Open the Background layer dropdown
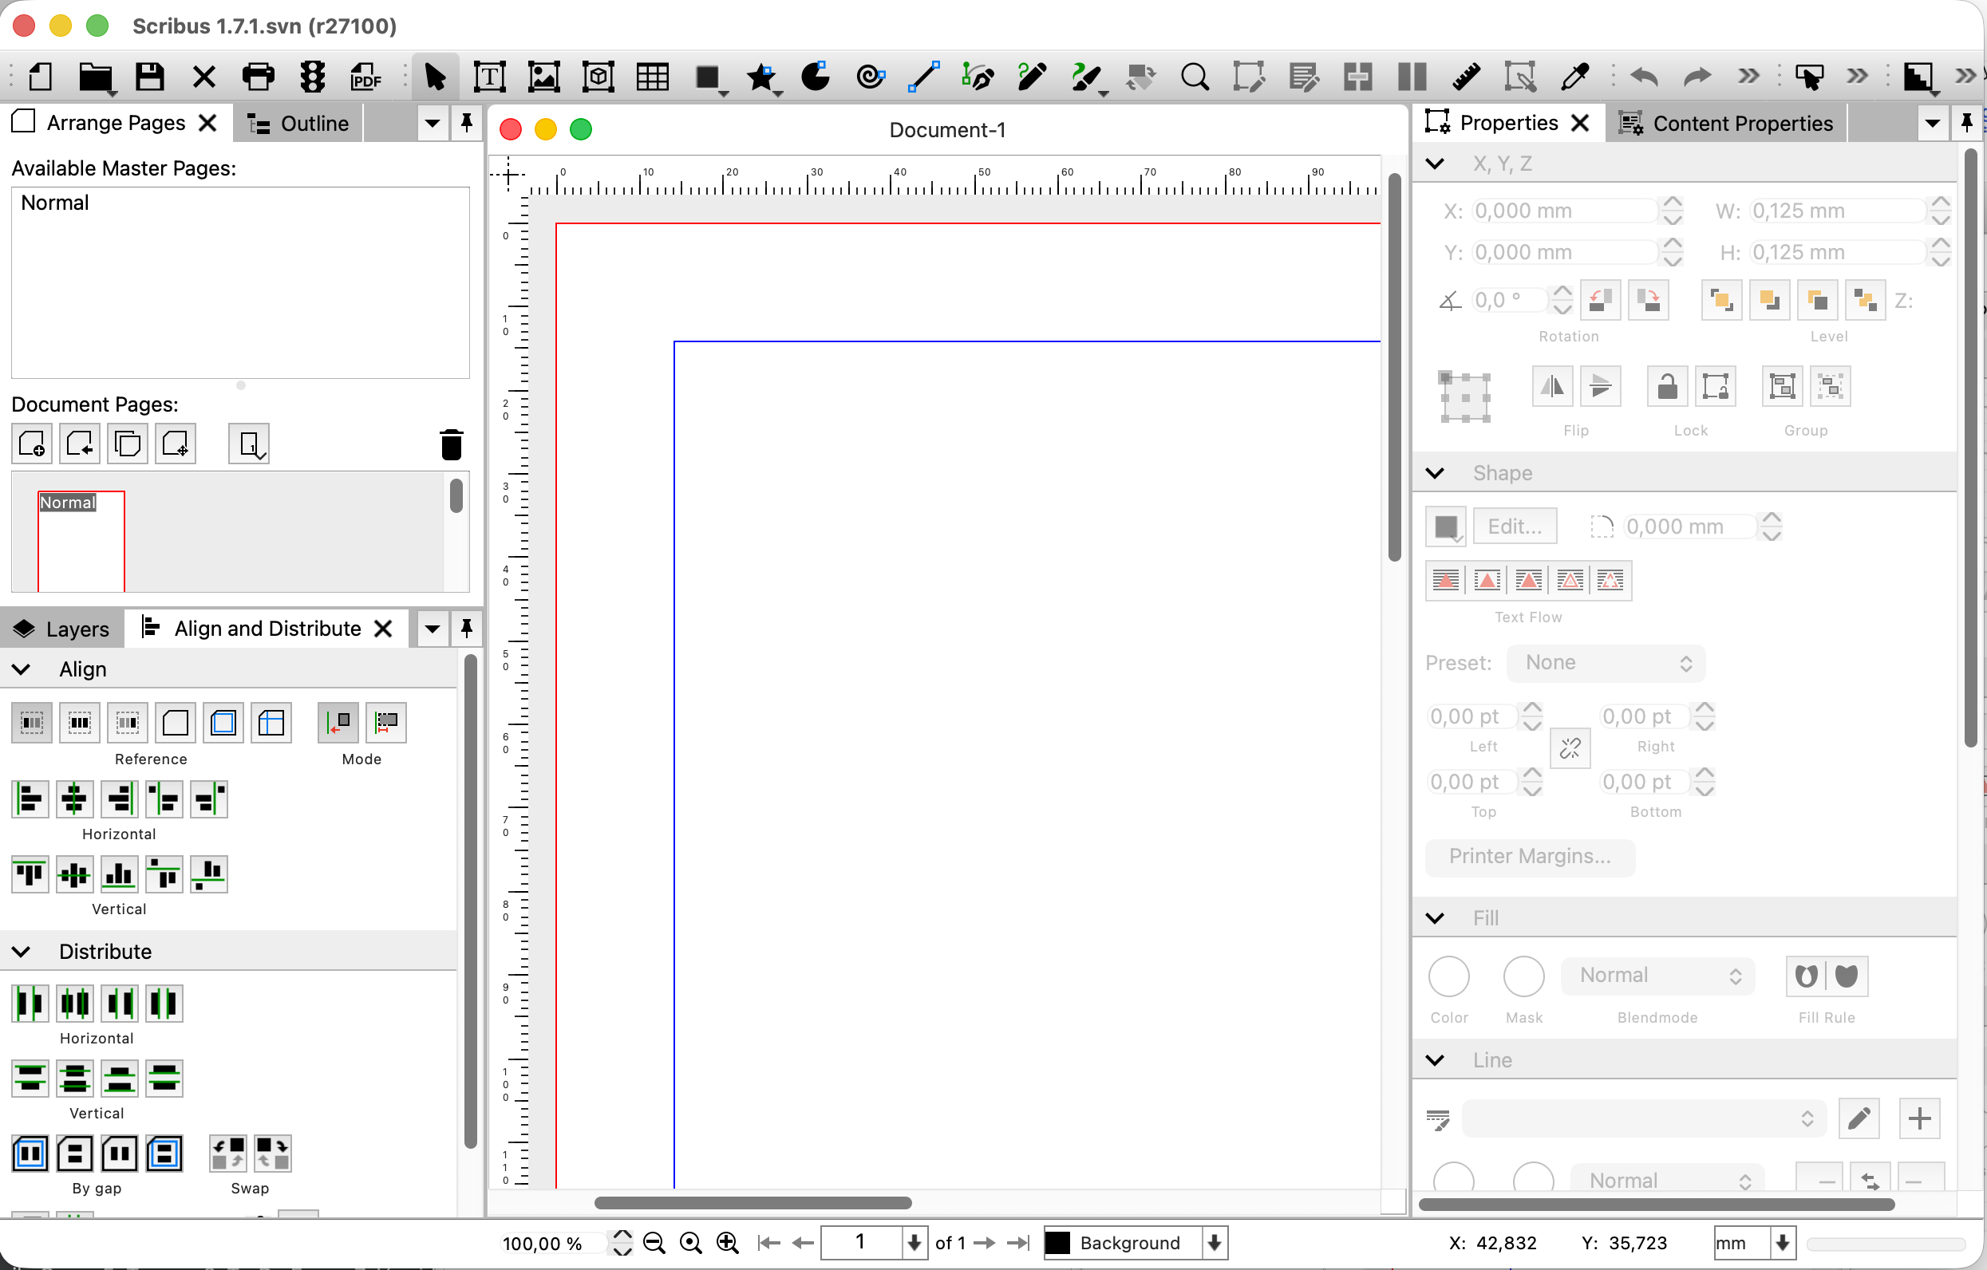This screenshot has height=1270, width=1987. coord(1214,1243)
